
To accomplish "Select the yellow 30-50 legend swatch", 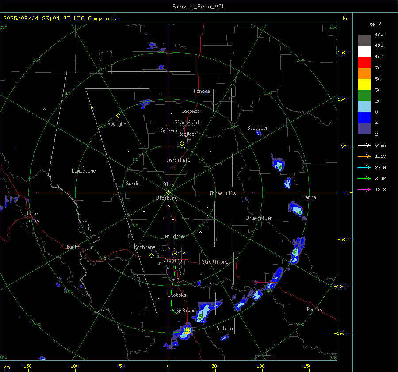I will 364,84.
